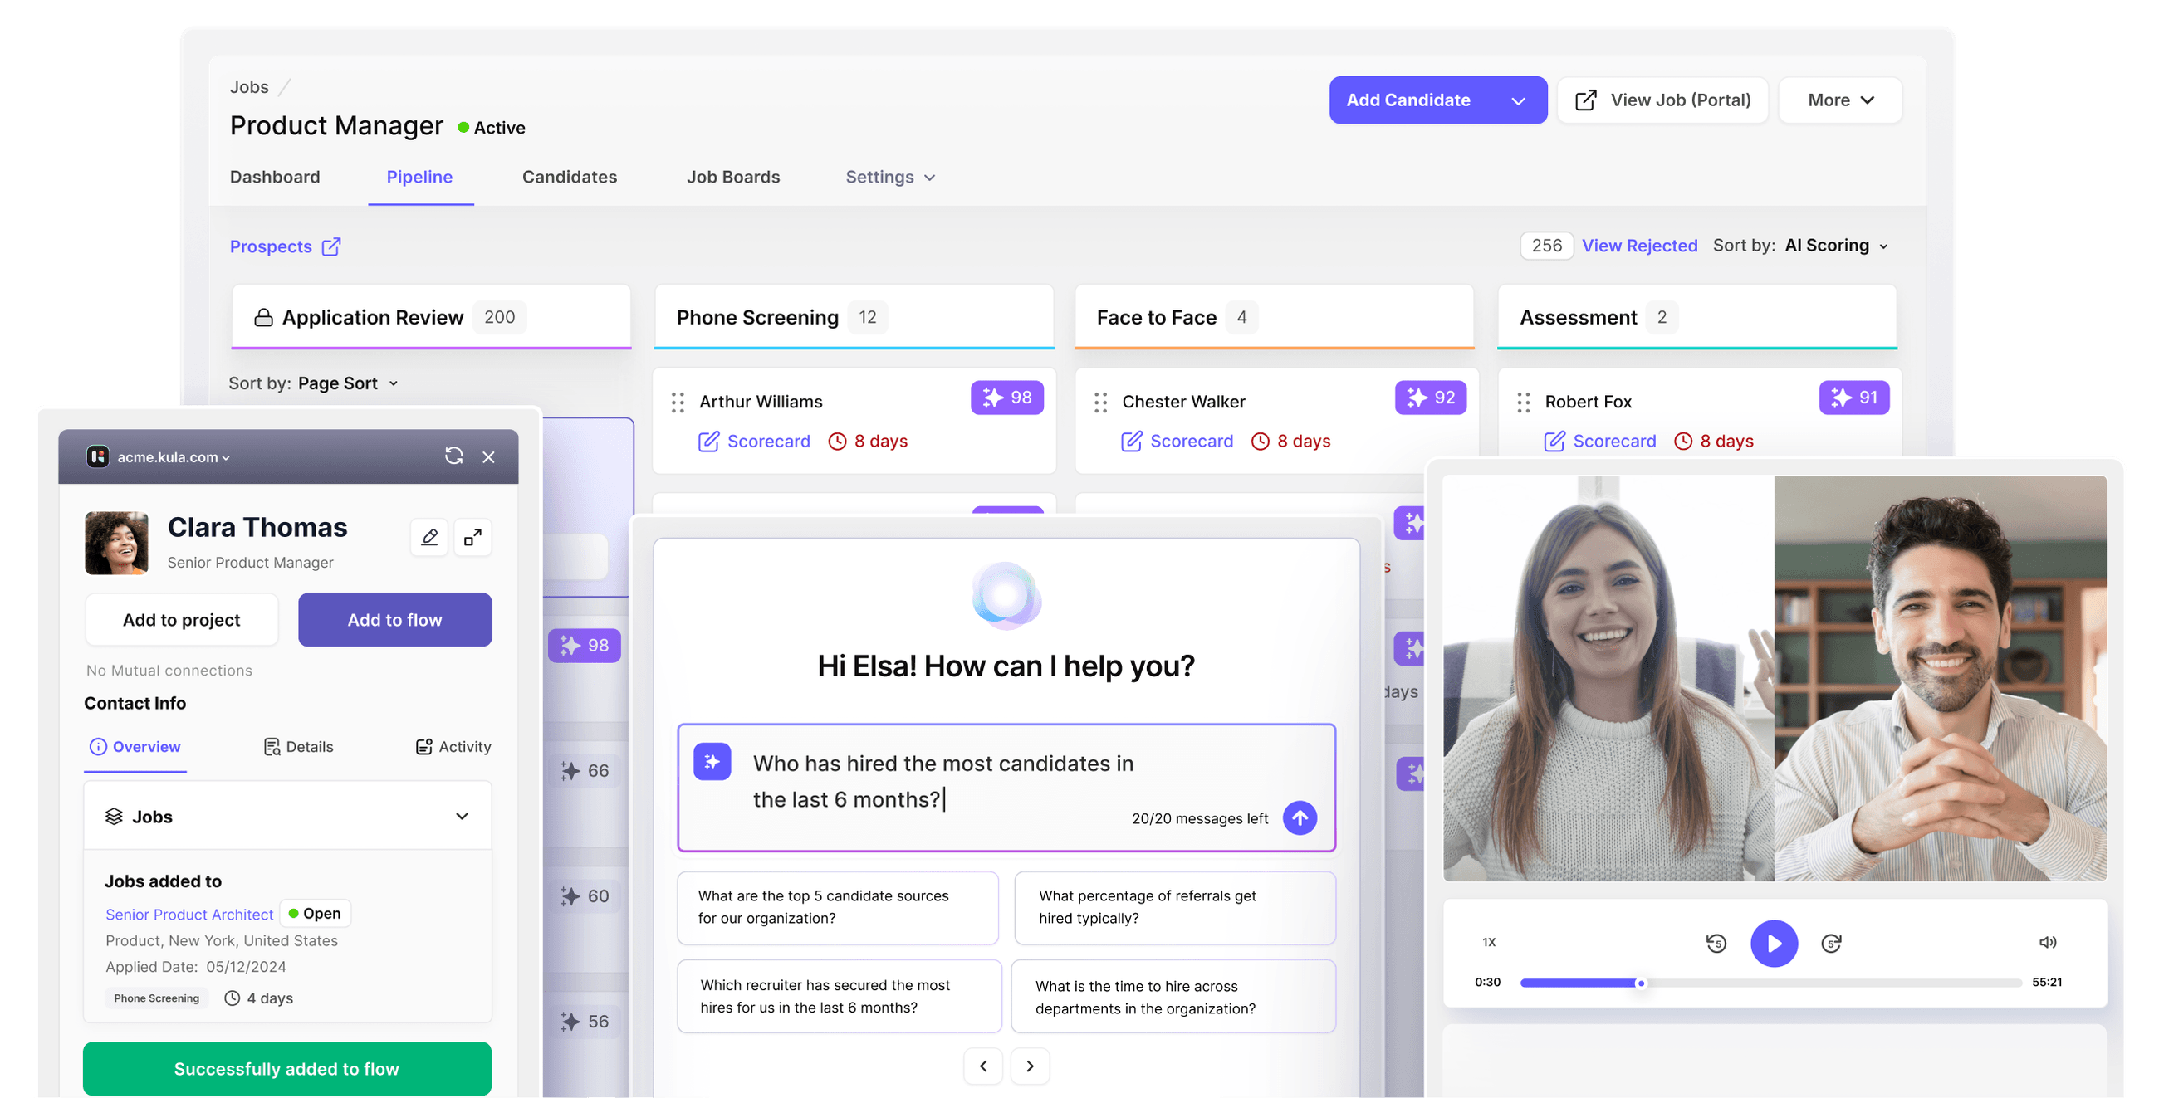Image resolution: width=2159 pixels, height=1098 pixels.
Task: Open the AI Scoring sort dropdown
Action: point(1833,246)
